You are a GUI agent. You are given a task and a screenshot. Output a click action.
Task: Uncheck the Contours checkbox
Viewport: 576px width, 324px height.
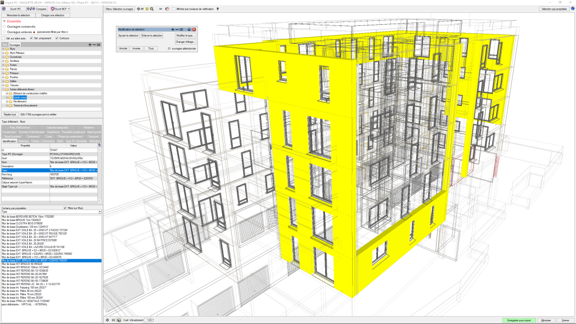click(57, 38)
